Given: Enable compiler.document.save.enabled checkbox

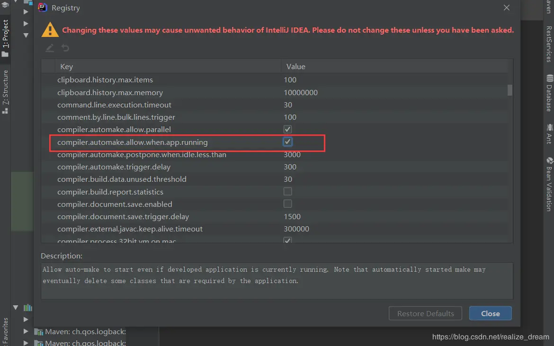Looking at the screenshot, I should (287, 204).
